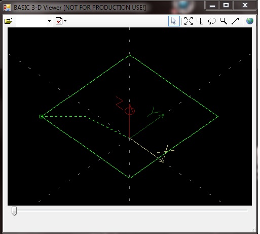Expand the checklist options dropdown arrow

(65, 21)
